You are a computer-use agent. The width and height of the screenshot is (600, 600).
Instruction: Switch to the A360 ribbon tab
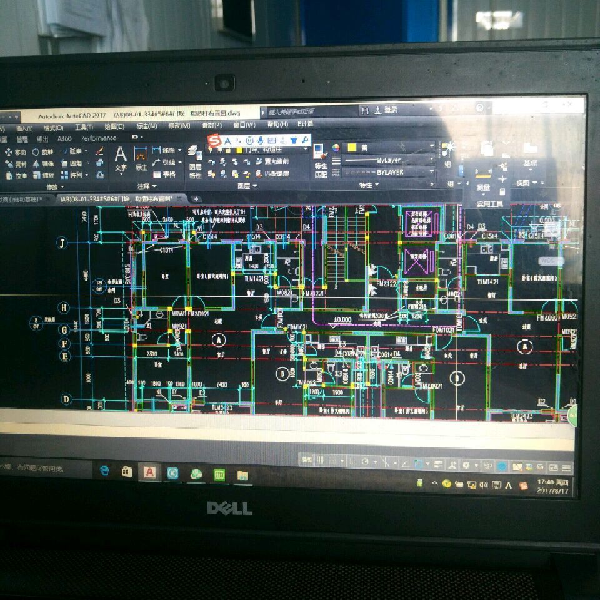coord(64,139)
